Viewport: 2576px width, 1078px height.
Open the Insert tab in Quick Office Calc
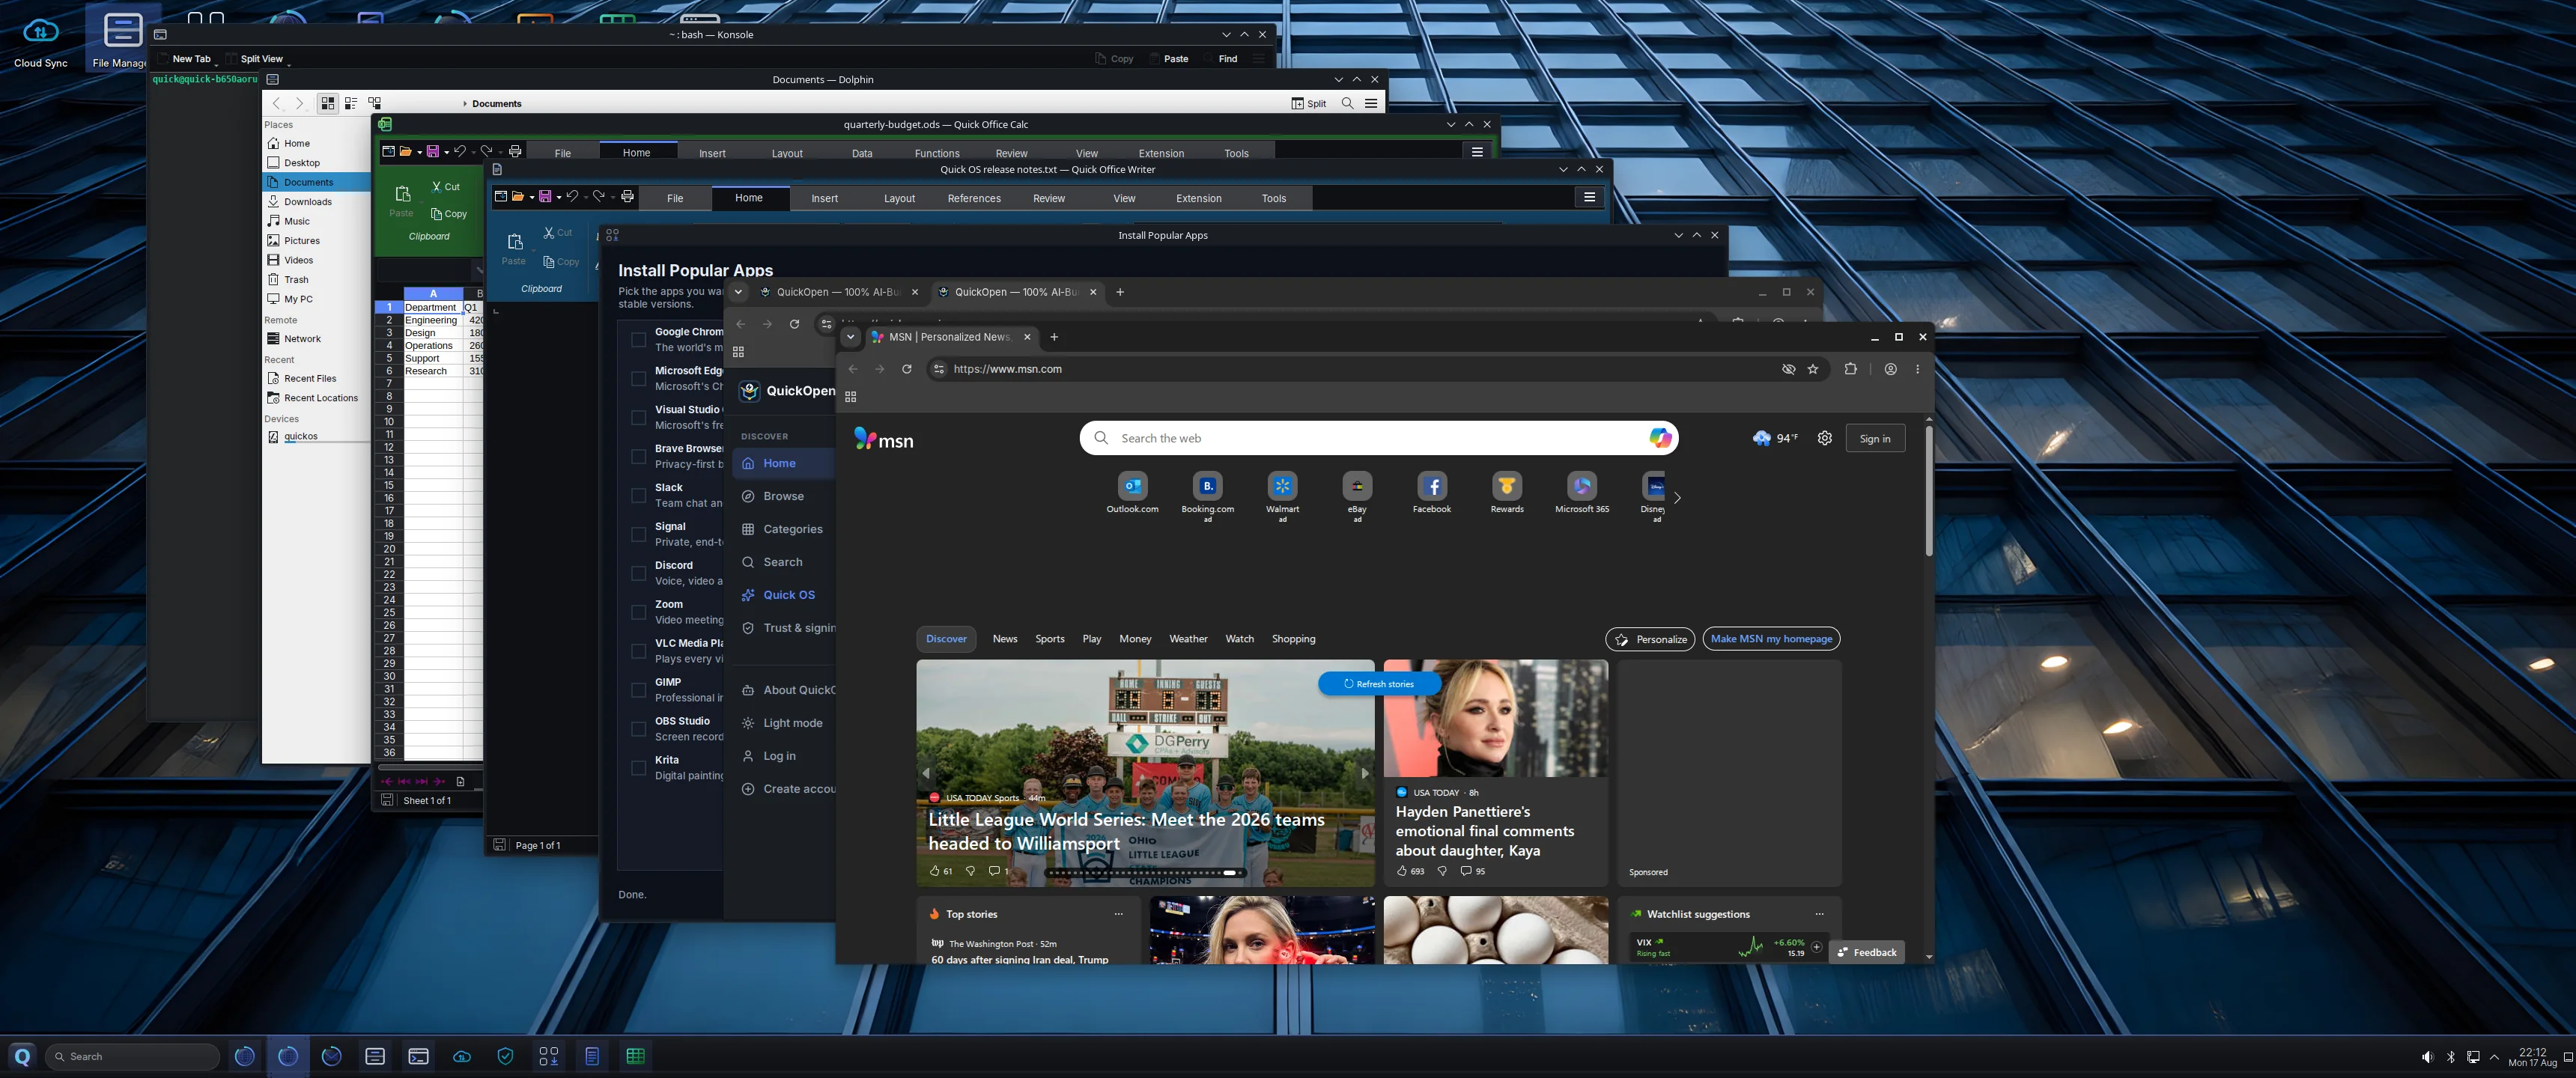[712, 153]
